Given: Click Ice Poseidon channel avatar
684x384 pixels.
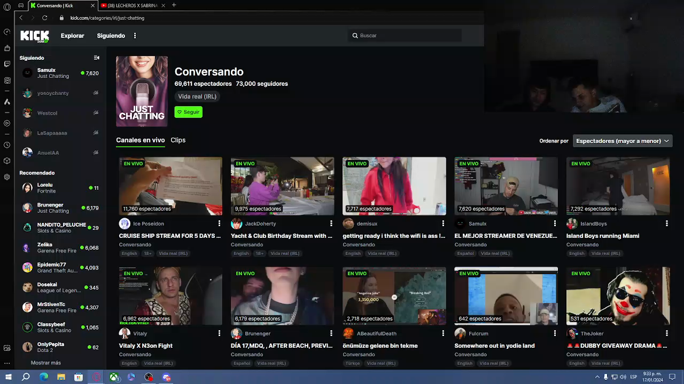Looking at the screenshot, I should (x=125, y=223).
